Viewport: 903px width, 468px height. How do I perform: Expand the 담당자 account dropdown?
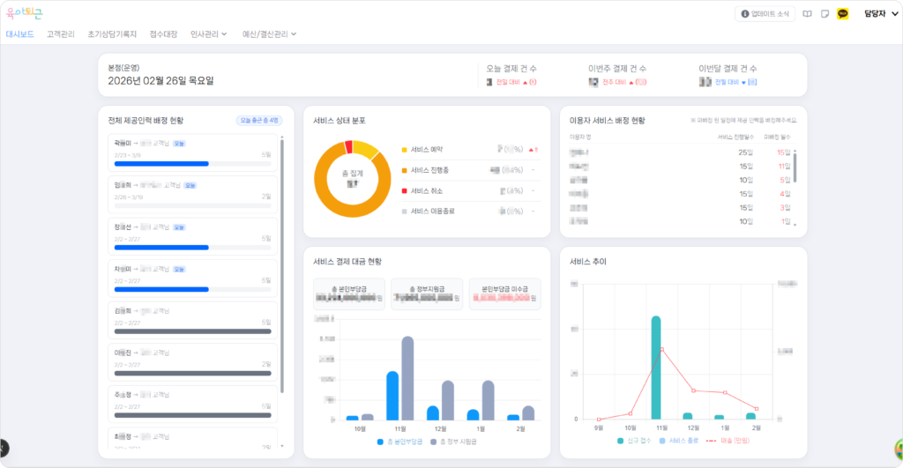(x=881, y=14)
